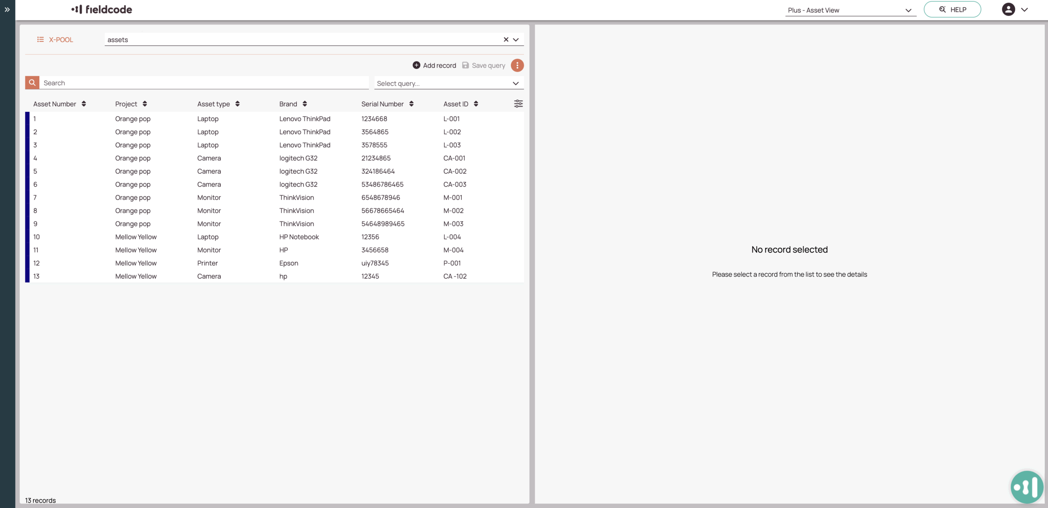Click the X-POOL label
This screenshot has width=1048, height=508.
point(61,40)
